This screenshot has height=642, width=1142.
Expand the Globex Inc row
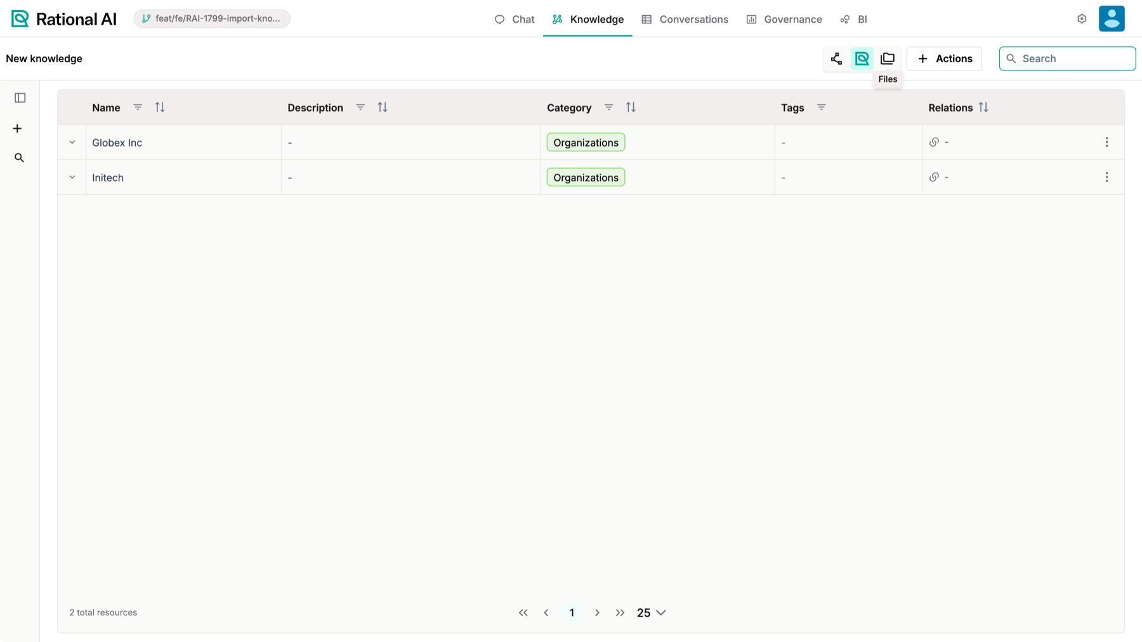coord(72,142)
